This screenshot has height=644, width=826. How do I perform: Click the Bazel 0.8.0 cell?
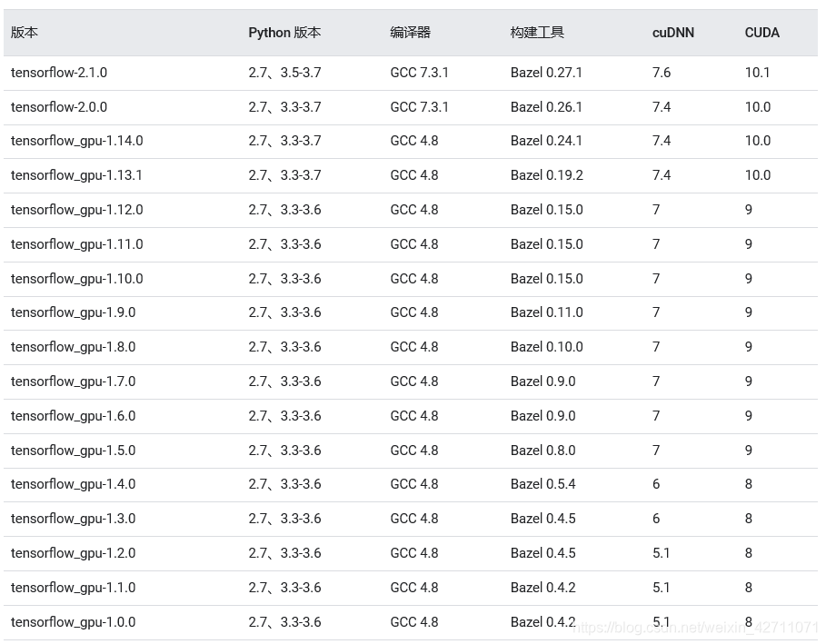543,451
